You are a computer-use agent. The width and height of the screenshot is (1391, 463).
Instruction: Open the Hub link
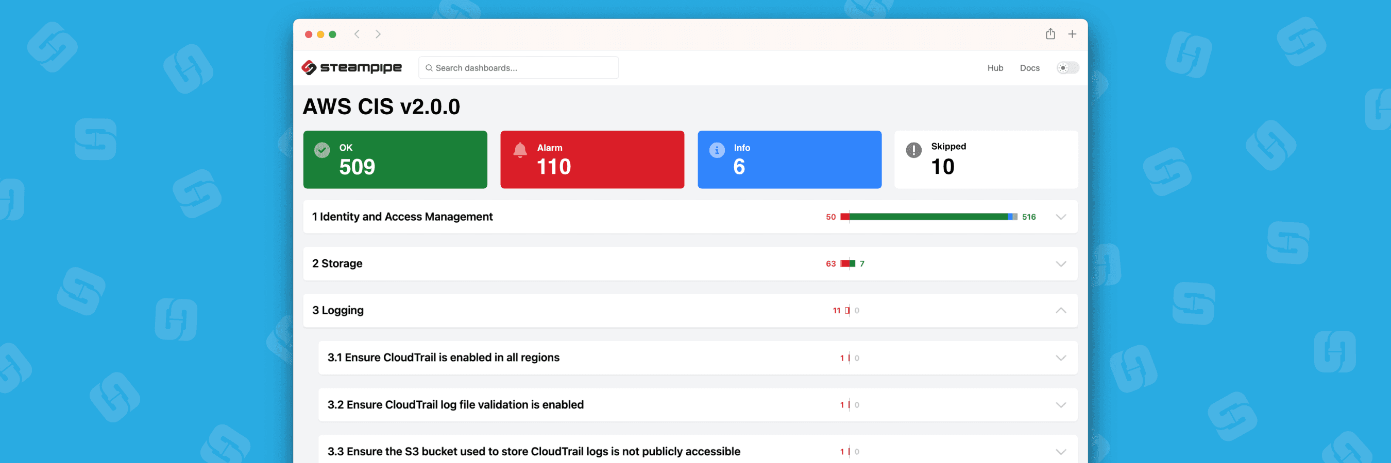coord(995,68)
